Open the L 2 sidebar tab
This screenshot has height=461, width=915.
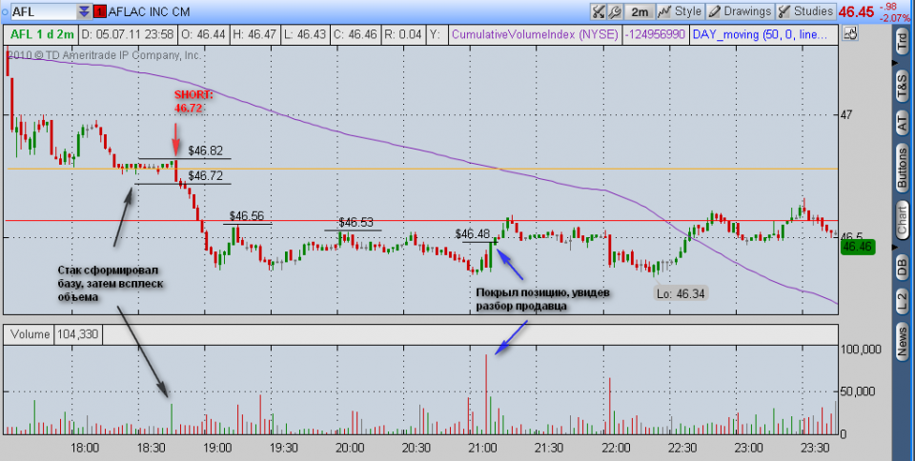tap(903, 299)
